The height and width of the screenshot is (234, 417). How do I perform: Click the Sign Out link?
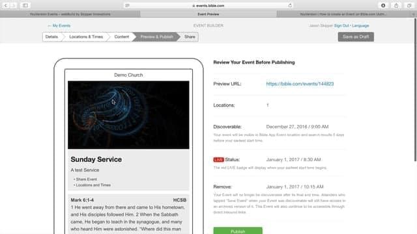tap(341, 25)
